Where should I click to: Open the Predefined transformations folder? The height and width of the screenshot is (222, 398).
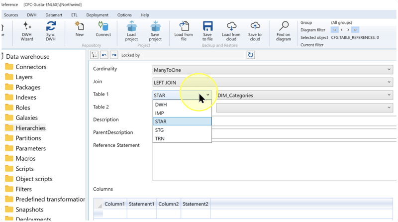coord(50,199)
